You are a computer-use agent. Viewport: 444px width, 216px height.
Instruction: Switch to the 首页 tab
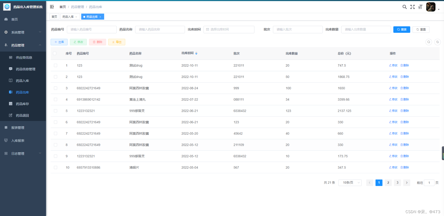click(x=54, y=17)
